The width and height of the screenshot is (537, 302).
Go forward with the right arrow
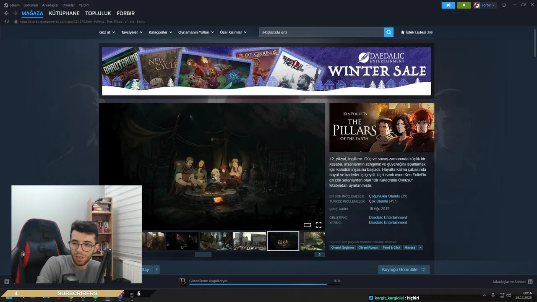15,13
